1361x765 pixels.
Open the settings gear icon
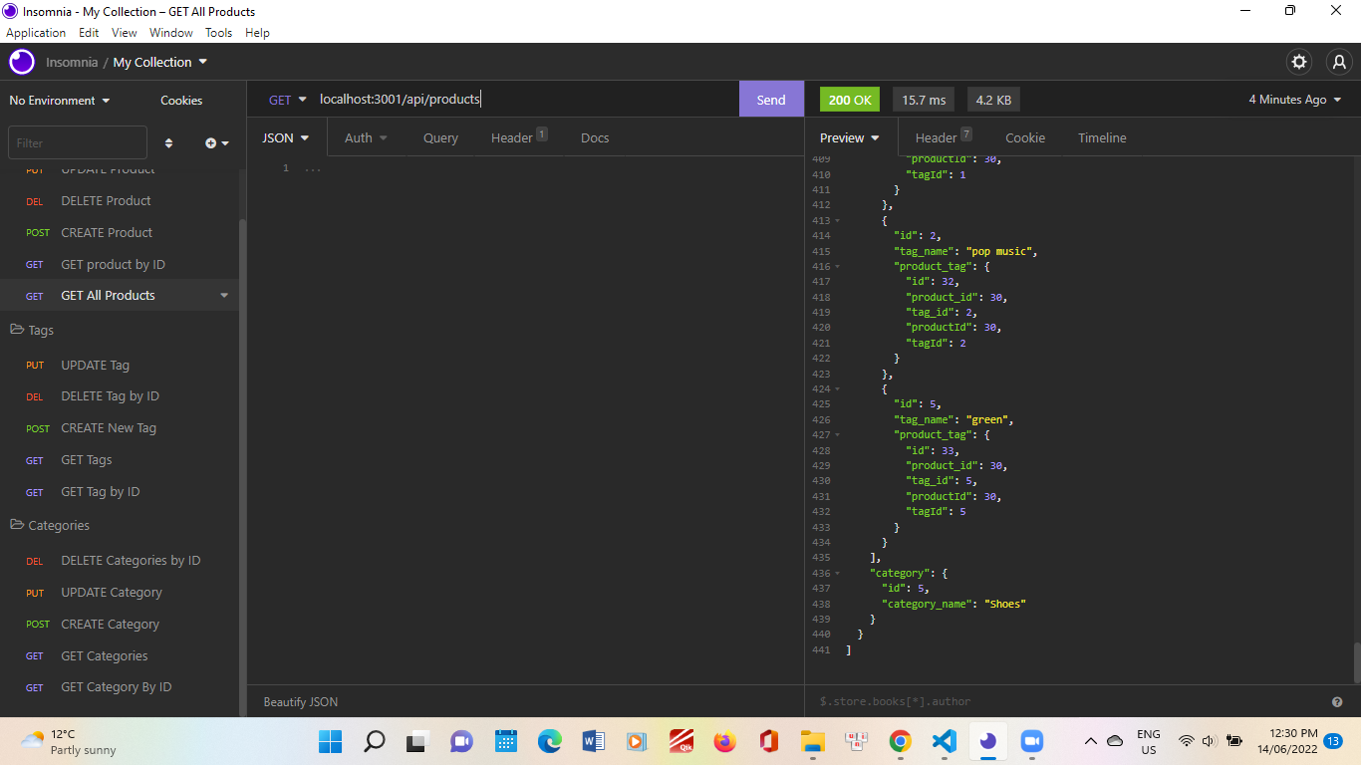(1299, 62)
